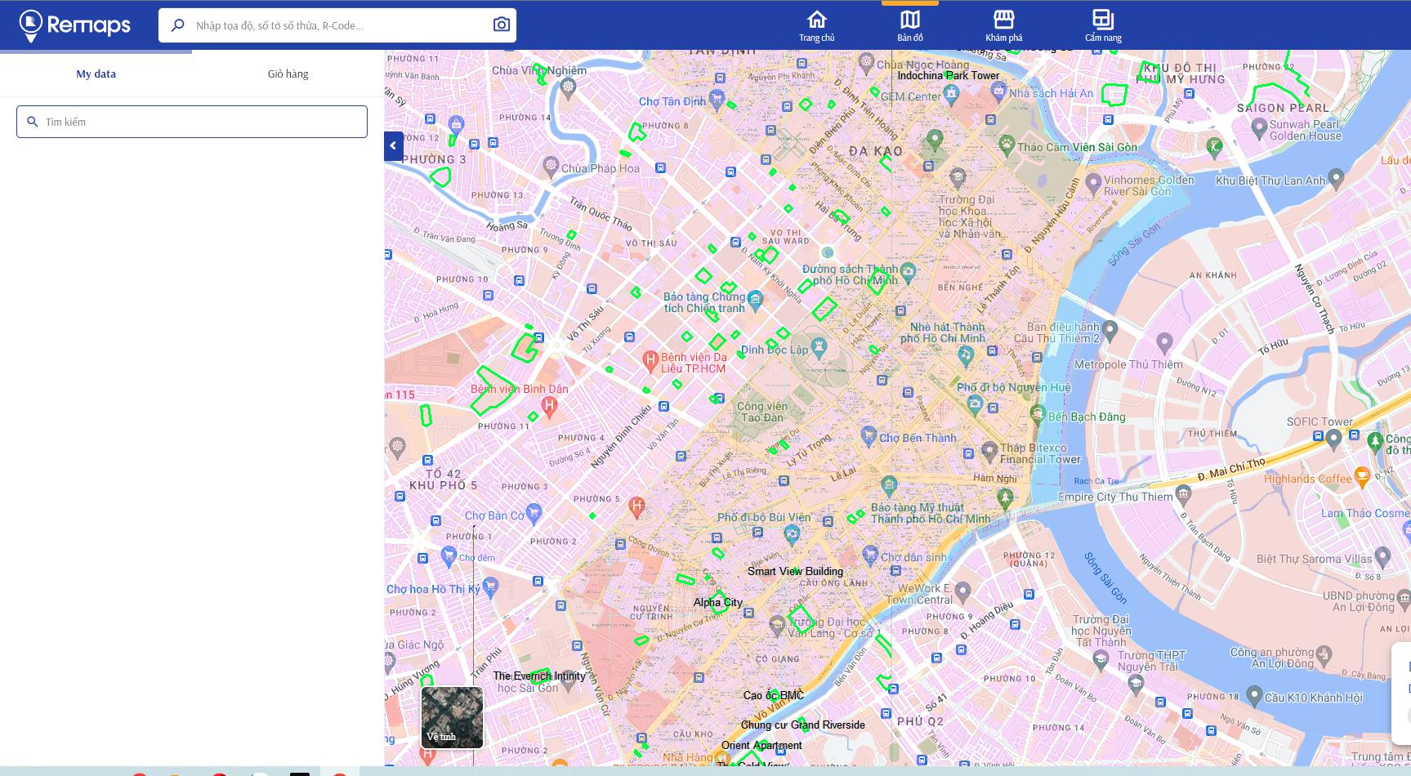Switch to Giỏ hàng tab
The width and height of the screenshot is (1411, 776).
[x=288, y=74]
